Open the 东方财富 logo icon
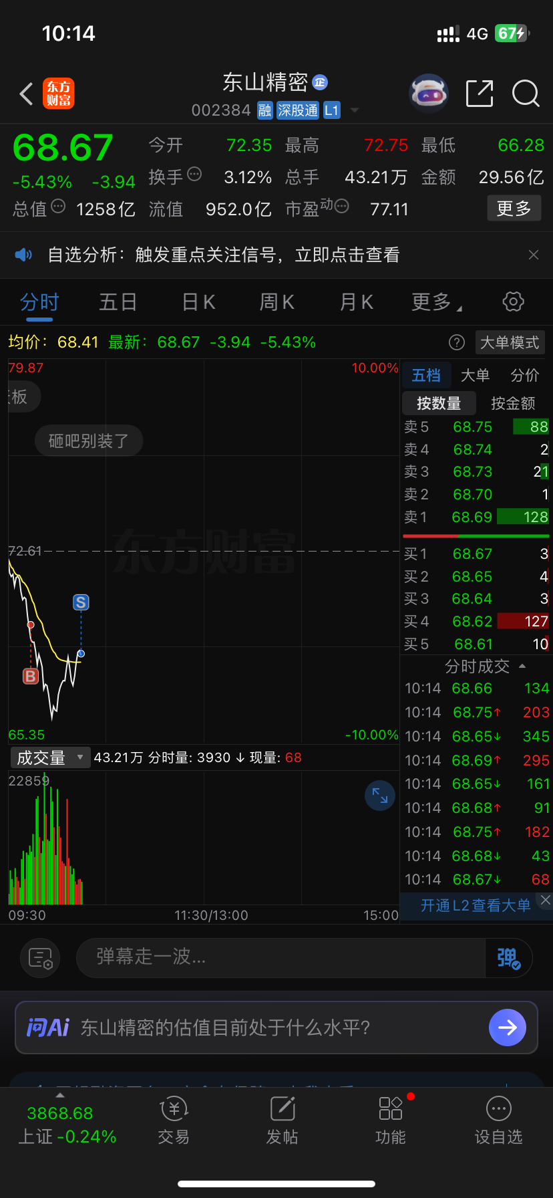The height and width of the screenshot is (1198, 553). tap(59, 94)
